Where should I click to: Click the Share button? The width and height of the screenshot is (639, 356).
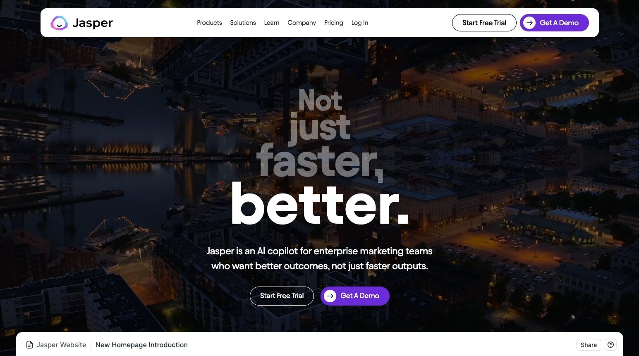589,345
